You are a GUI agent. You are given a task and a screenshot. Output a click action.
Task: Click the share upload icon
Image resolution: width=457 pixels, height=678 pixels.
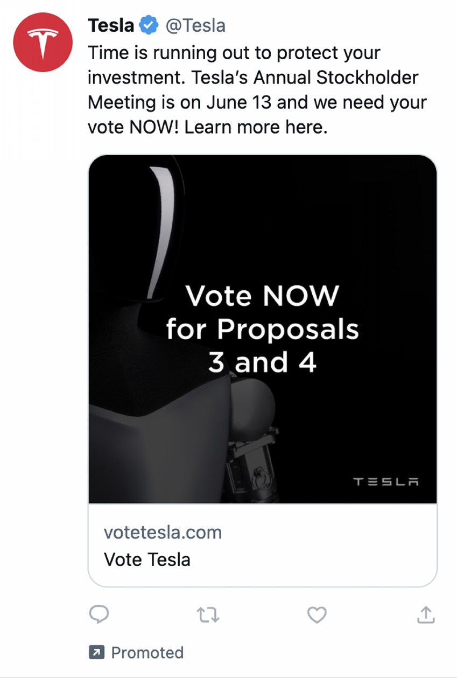(426, 614)
